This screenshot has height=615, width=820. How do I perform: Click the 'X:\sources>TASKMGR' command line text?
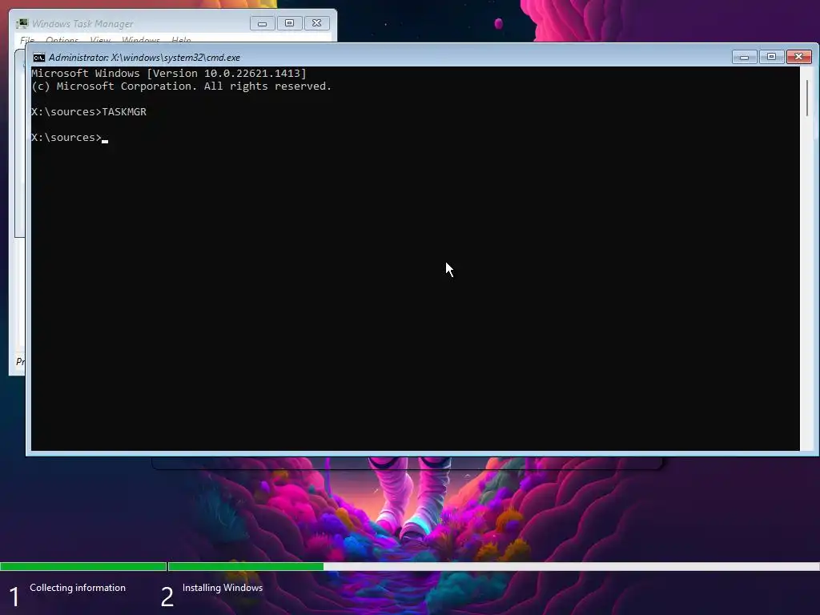click(x=89, y=112)
